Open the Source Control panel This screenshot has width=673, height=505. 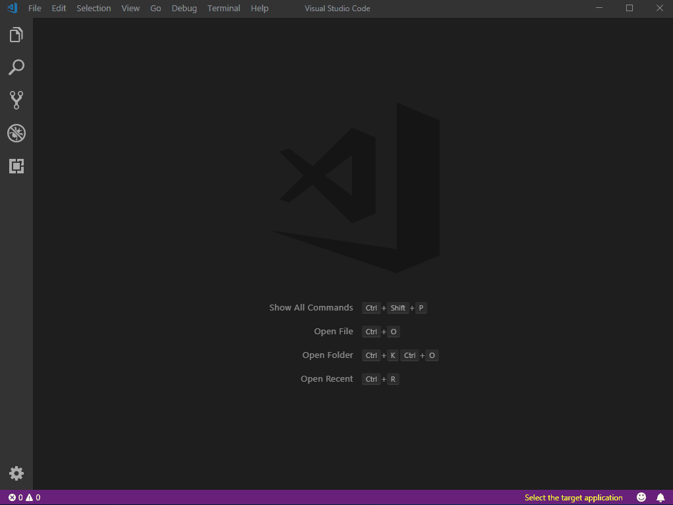16,100
